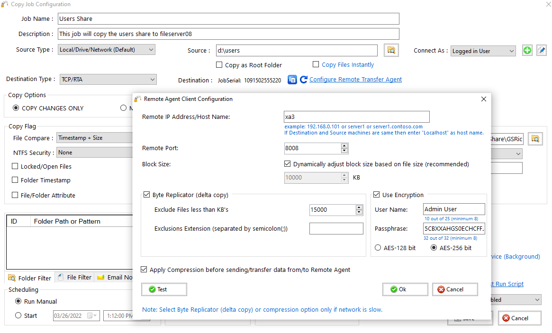Open Run Script link

coord(507,284)
